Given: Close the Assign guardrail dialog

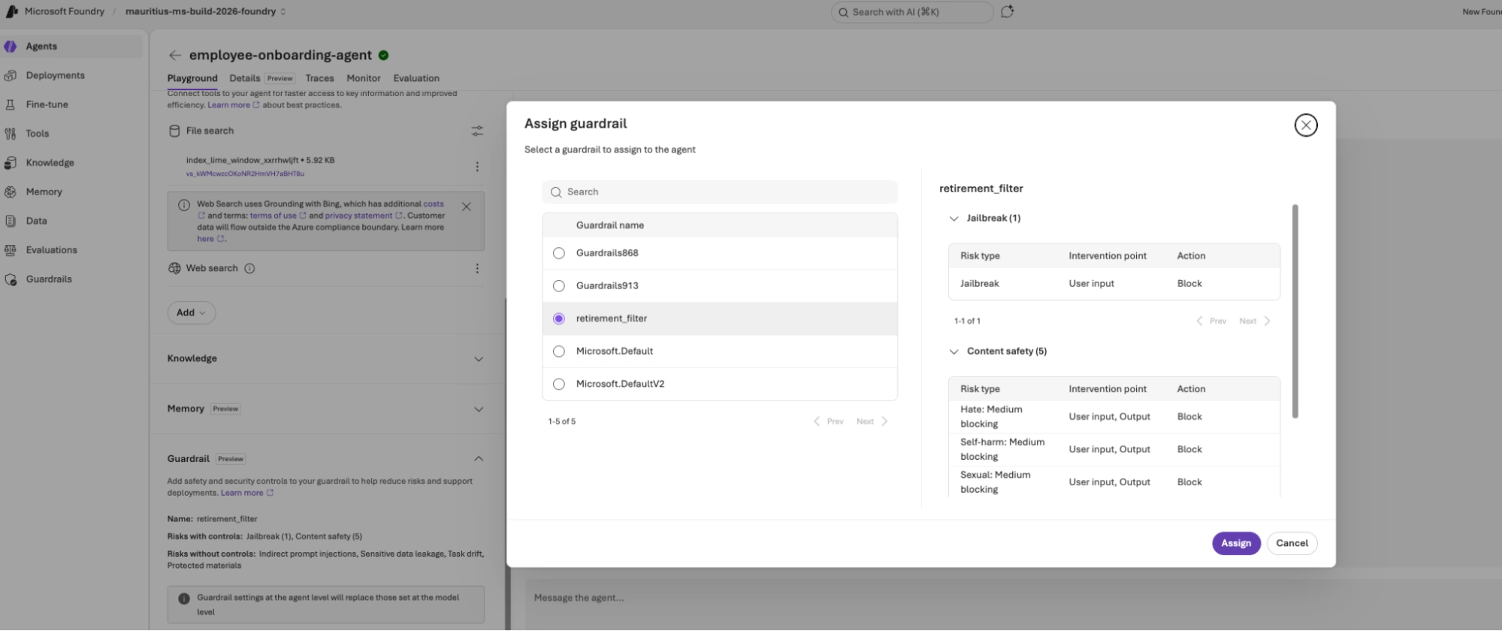Looking at the screenshot, I should (x=1306, y=125).
